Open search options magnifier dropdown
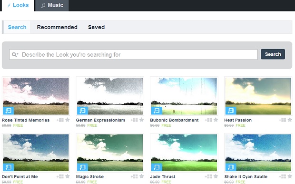The height and width of the screenshot is (184, 295). tap(15, 55)
